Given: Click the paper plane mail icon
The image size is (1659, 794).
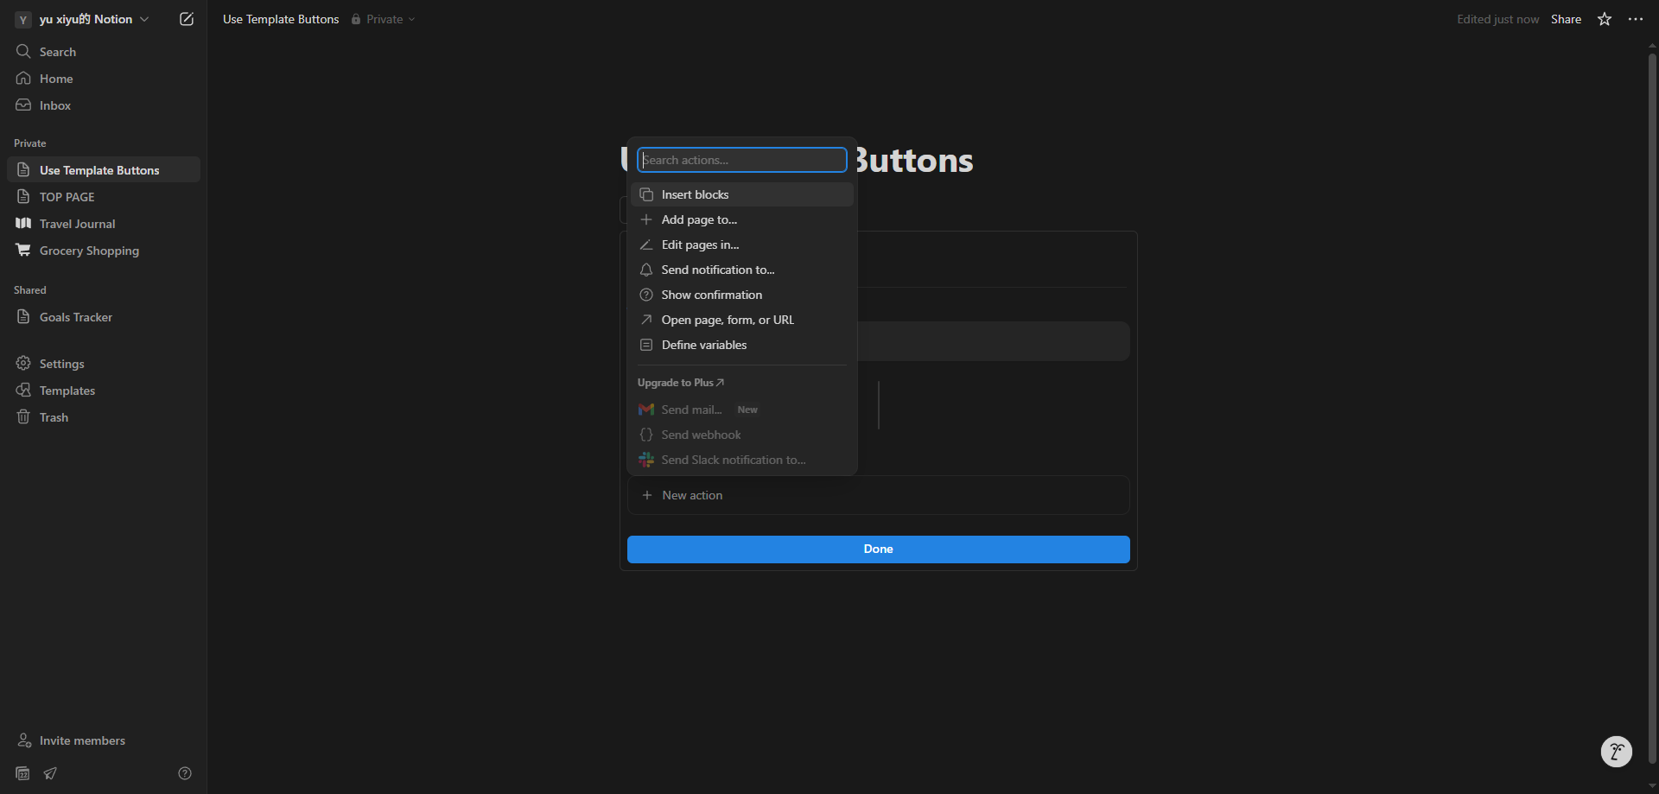Looking at the screenshot, I should point(51,773).
